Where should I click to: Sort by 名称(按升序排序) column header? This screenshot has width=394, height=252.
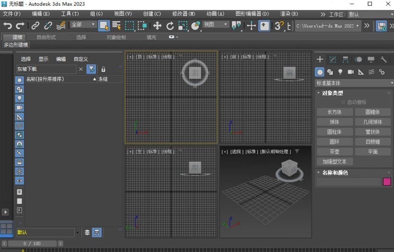pos(61,79)
